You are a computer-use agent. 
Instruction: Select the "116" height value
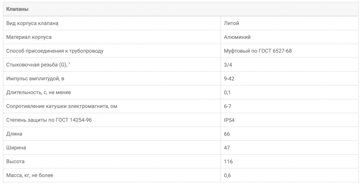click(228, 161)
